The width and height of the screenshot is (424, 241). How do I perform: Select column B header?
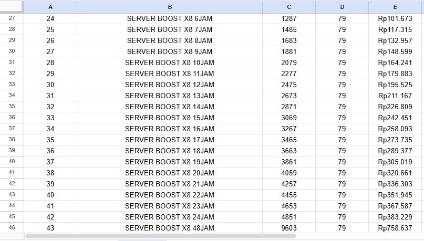click(170, 7)
